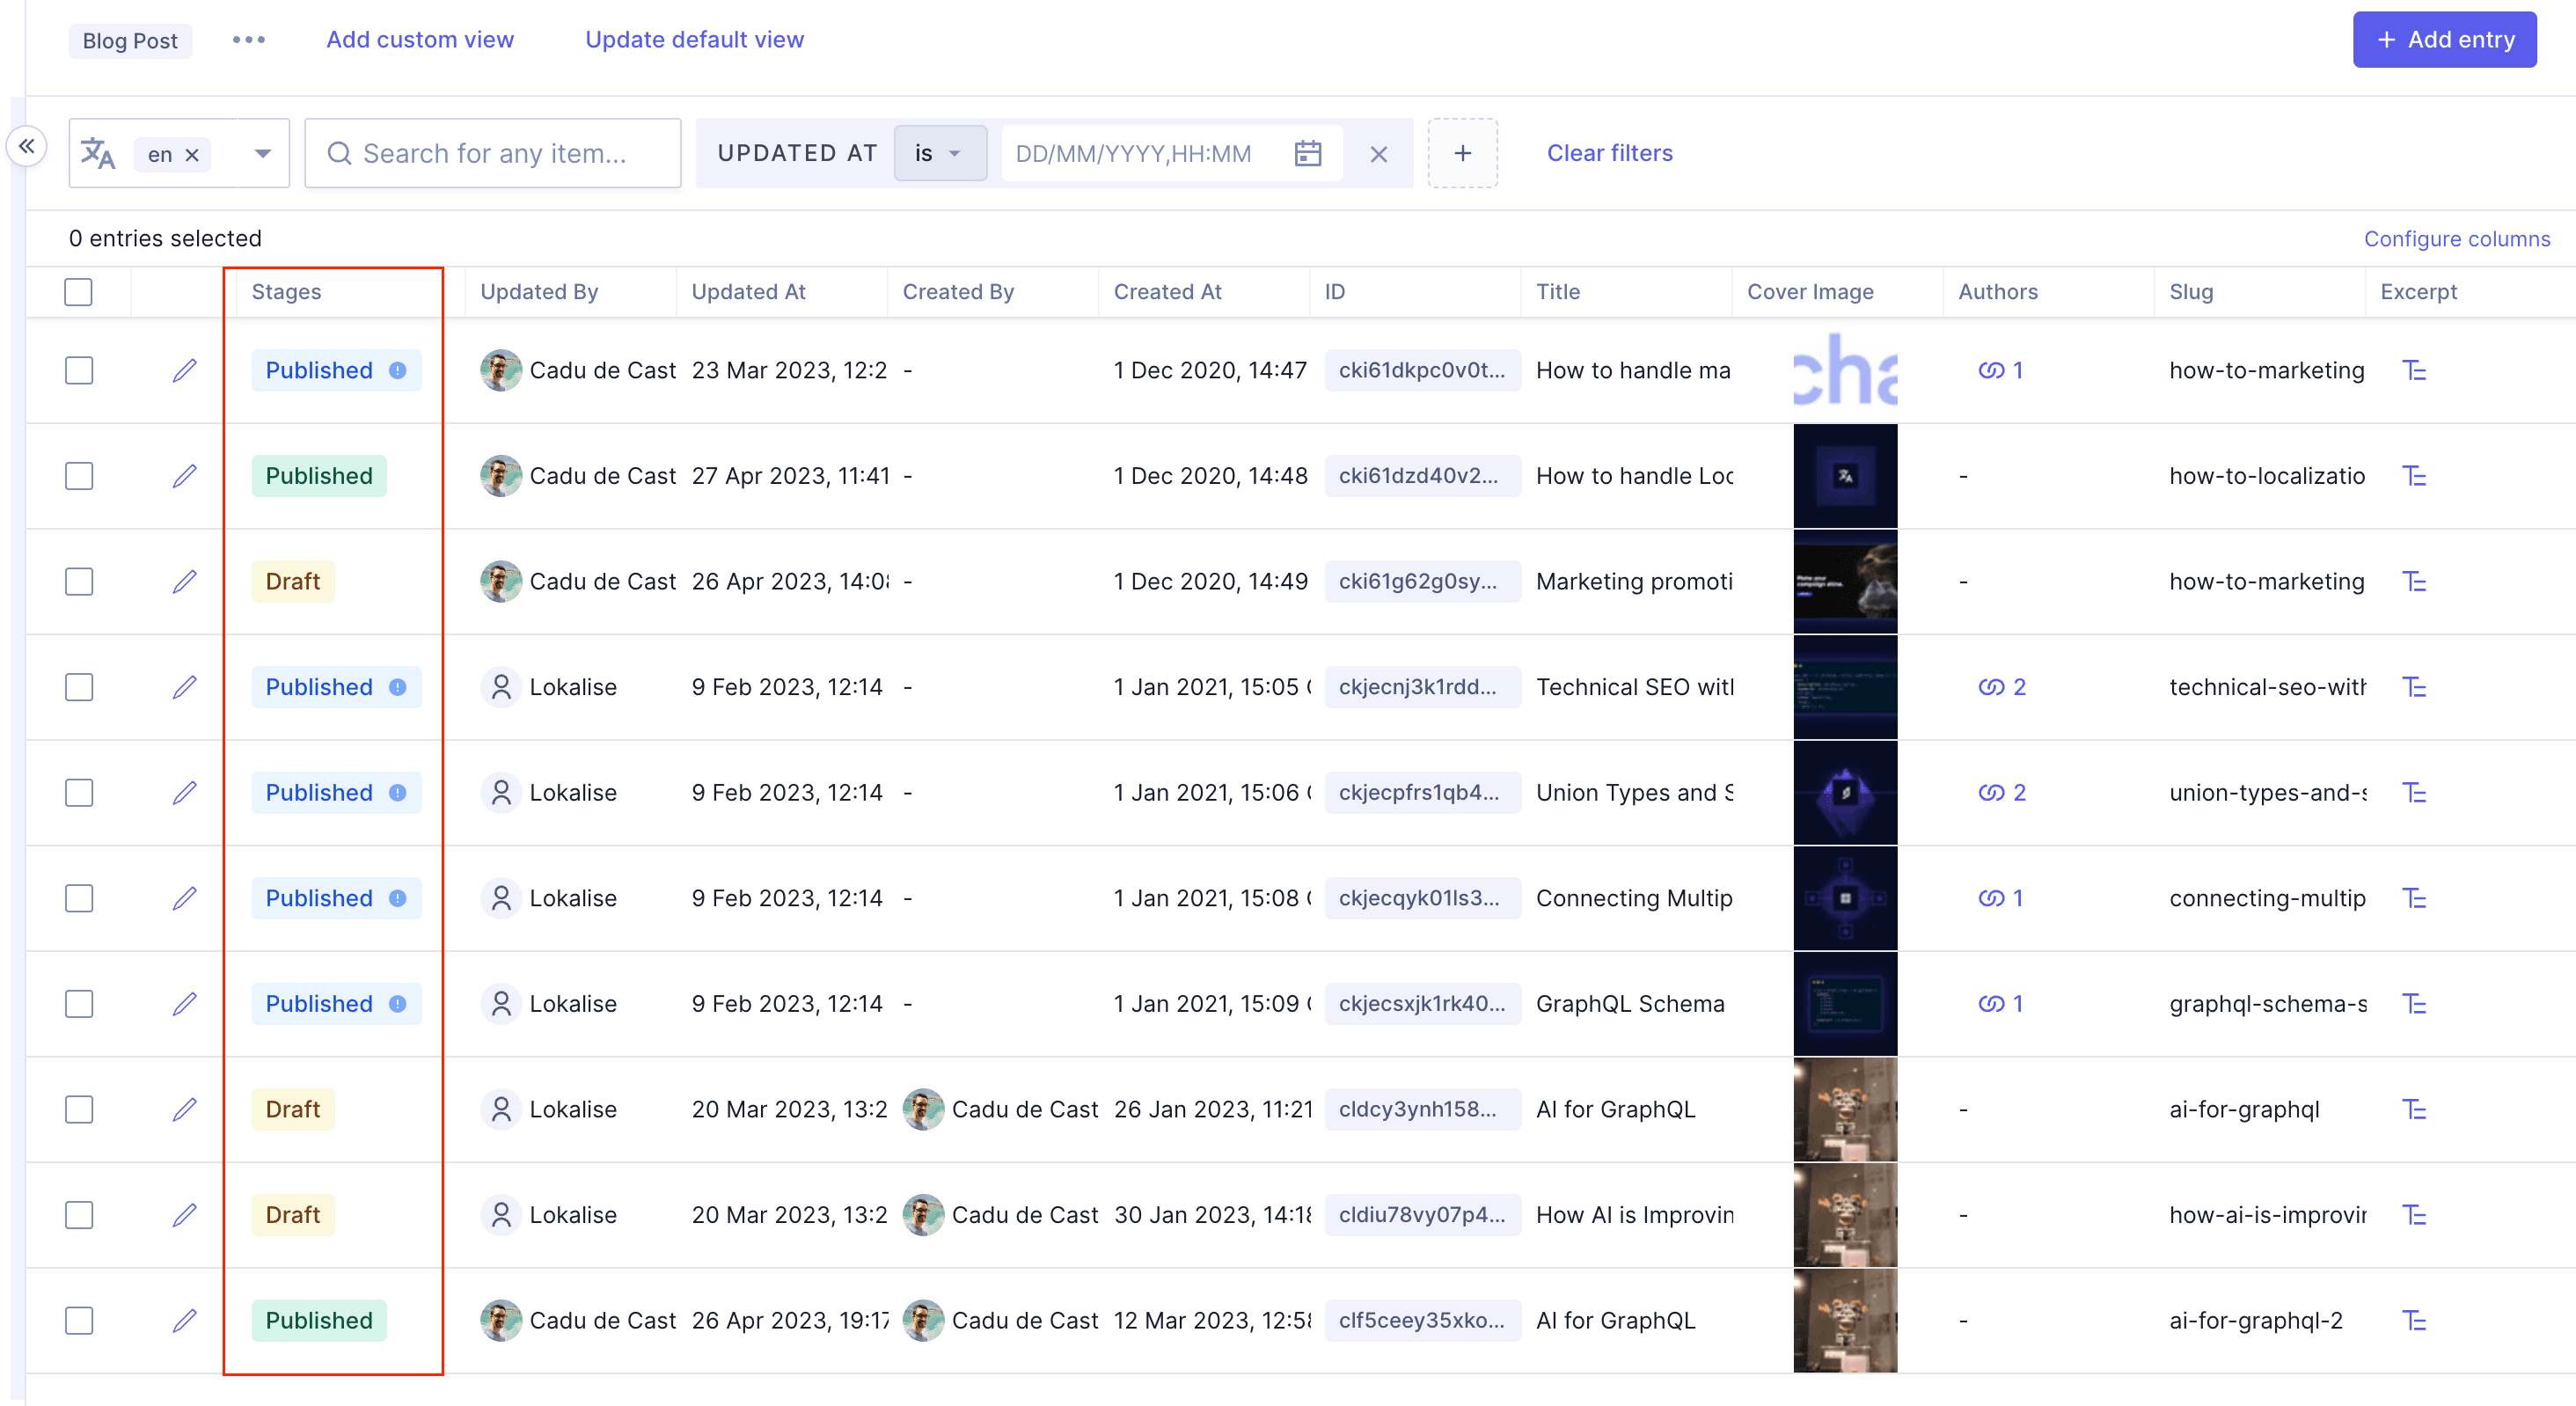Viewport: 2576px width, 1406px height.
Task: Click the Clear filters link
Action: 1609,153
